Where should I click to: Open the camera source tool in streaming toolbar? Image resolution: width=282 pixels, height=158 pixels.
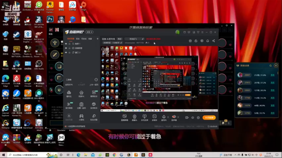[134, 118]
